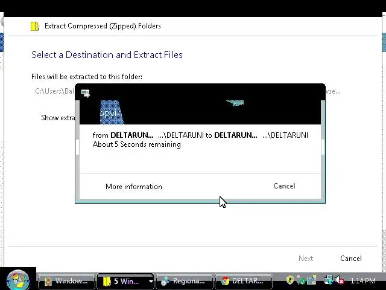Click the zipped folder icon in wizard title

coord(35,26)
